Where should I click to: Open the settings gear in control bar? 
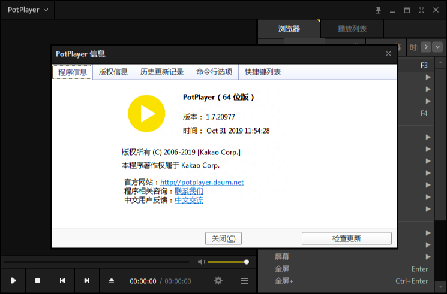click(218, 280)
